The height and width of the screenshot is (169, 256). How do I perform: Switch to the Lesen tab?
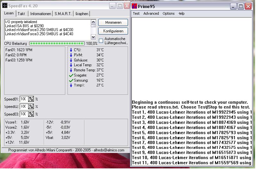click(9, 13)
